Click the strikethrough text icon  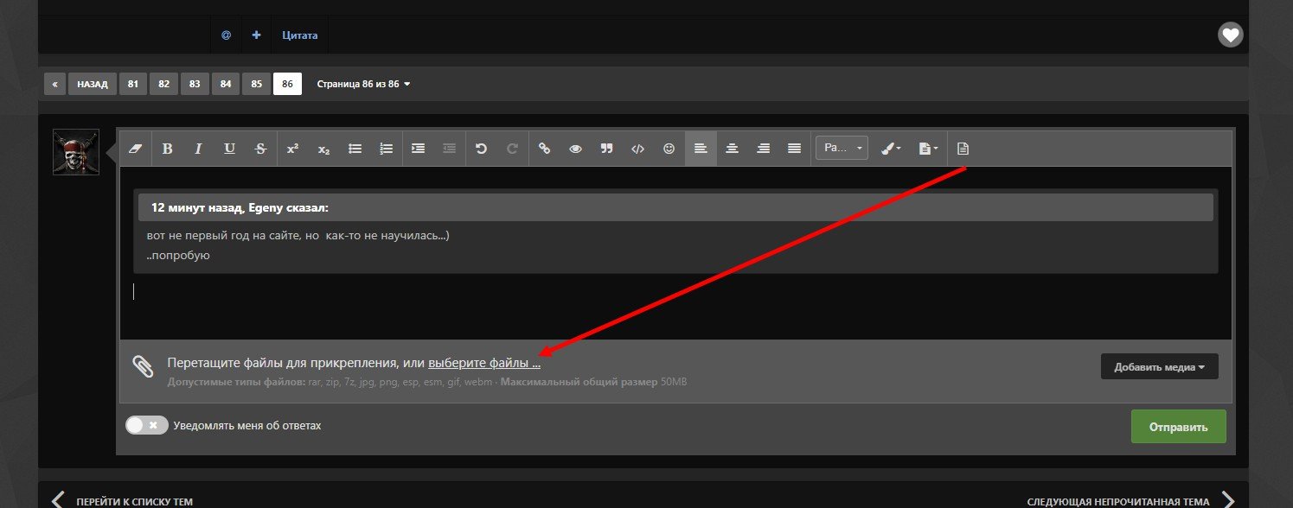pos(260,149)
